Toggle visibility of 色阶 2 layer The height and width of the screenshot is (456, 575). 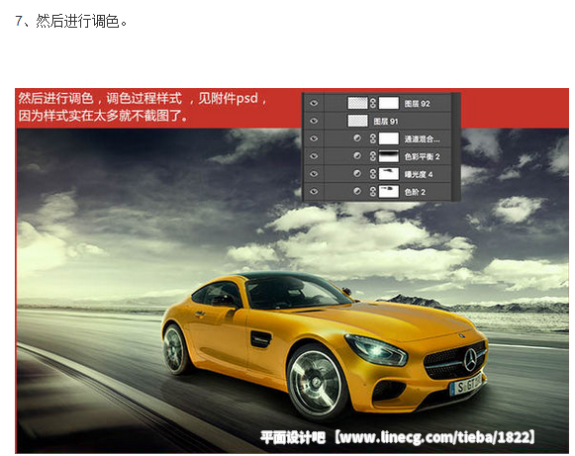click(x=314, y=191)
